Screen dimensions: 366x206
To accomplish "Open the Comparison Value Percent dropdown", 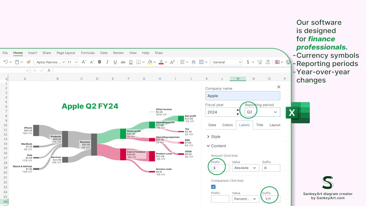I will [246, 199].
